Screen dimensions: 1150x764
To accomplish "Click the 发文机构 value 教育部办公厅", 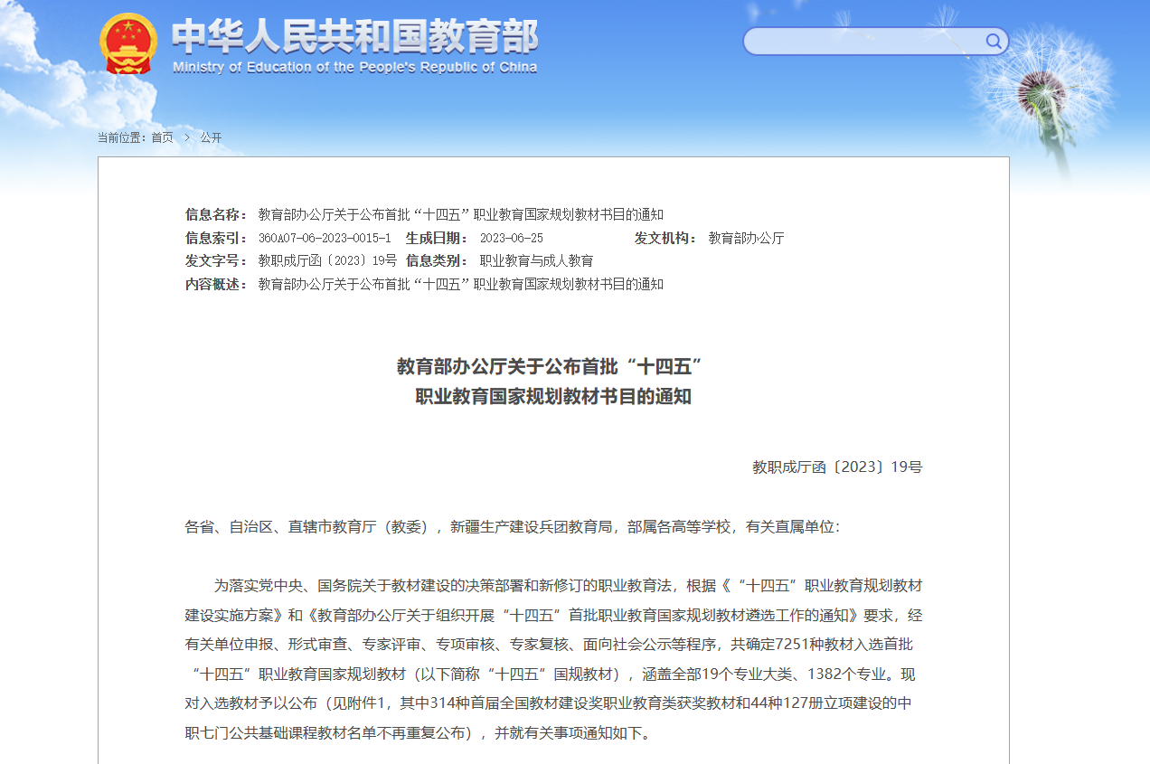I will 746,238.
